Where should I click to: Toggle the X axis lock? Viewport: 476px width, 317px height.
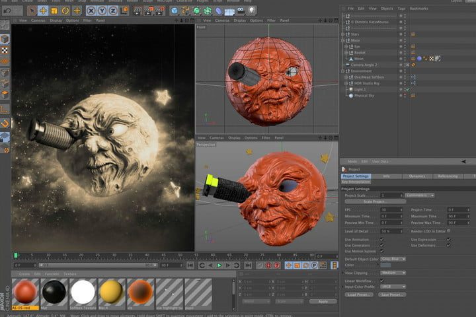[x=91, y=11]
